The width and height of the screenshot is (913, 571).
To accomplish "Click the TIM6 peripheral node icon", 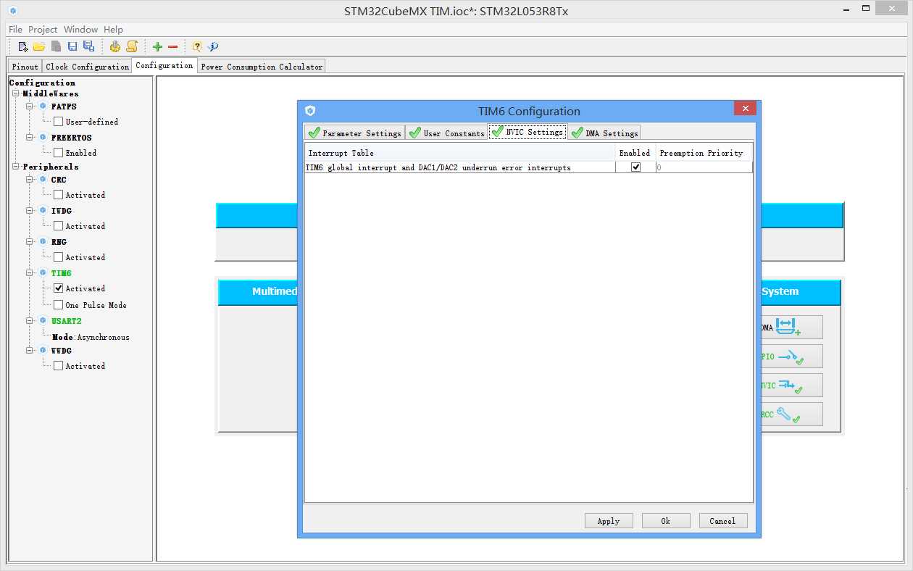I will 43,273.
